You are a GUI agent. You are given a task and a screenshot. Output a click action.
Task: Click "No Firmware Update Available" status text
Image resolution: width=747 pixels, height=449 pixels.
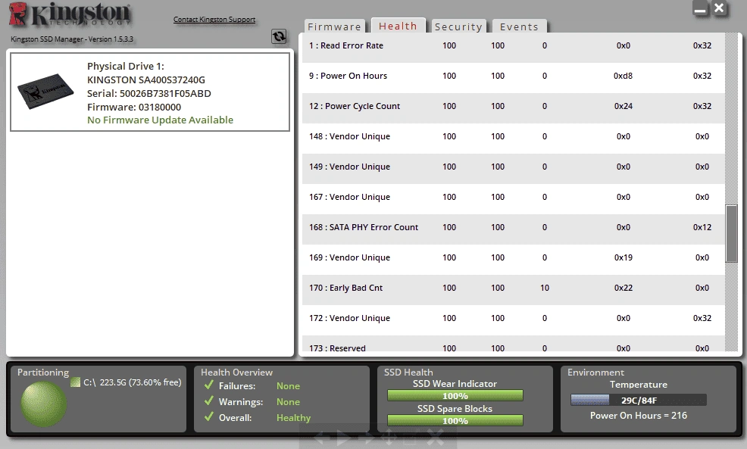click(160, 120)
